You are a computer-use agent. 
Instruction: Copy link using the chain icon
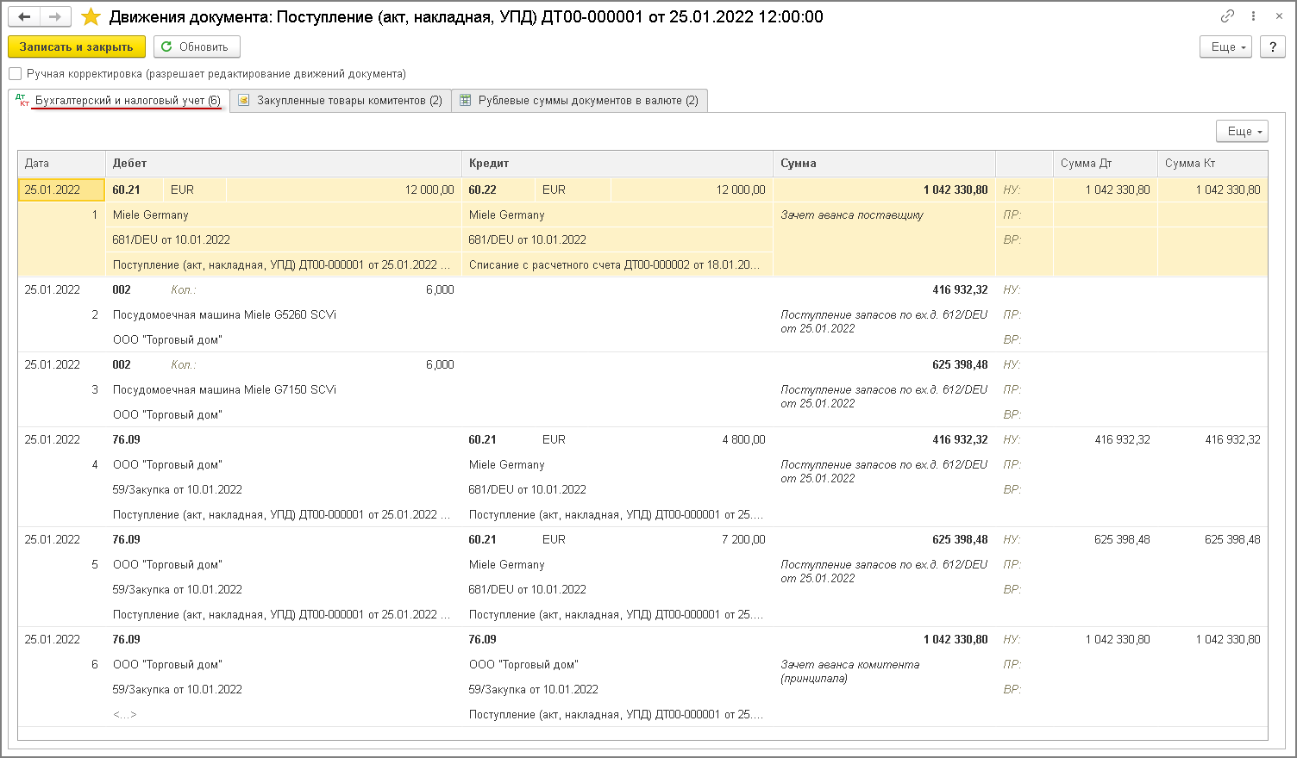pos(1227,16)
